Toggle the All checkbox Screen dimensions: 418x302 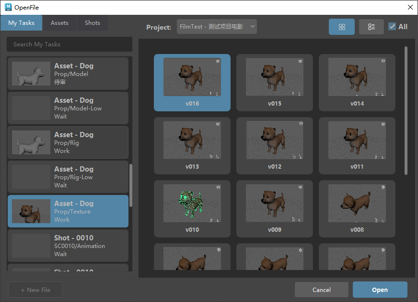392,27
